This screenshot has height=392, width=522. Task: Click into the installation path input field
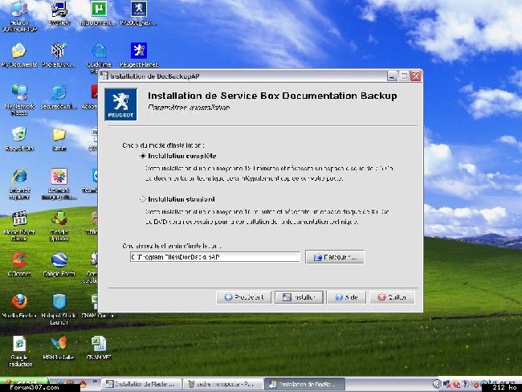215,257
